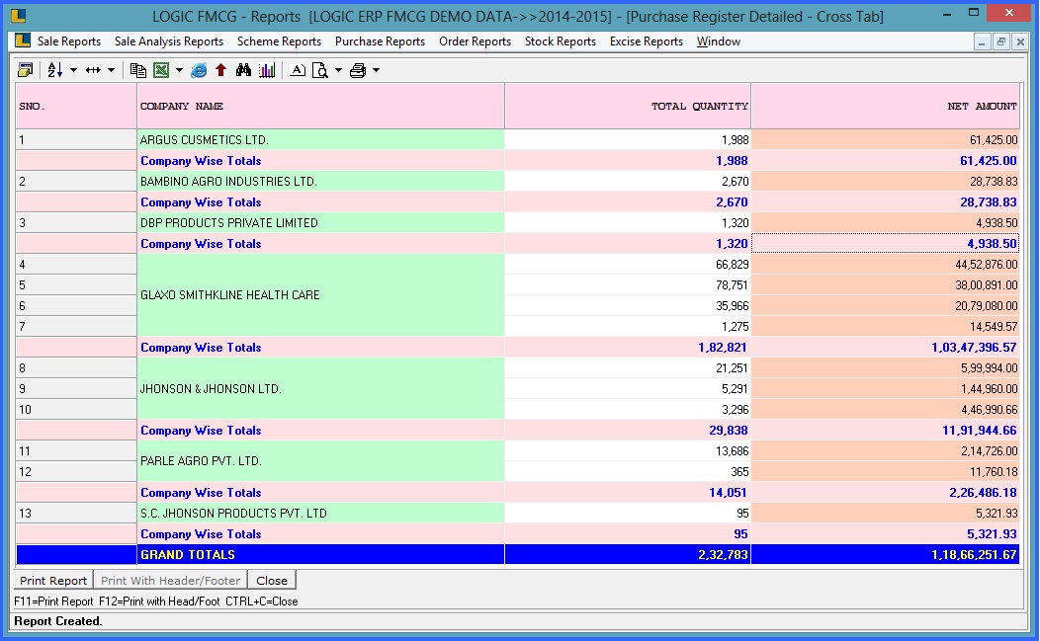Click net amount 20,79,080.00 cell
Screen dimensions: 1040x641
point(886,305)
